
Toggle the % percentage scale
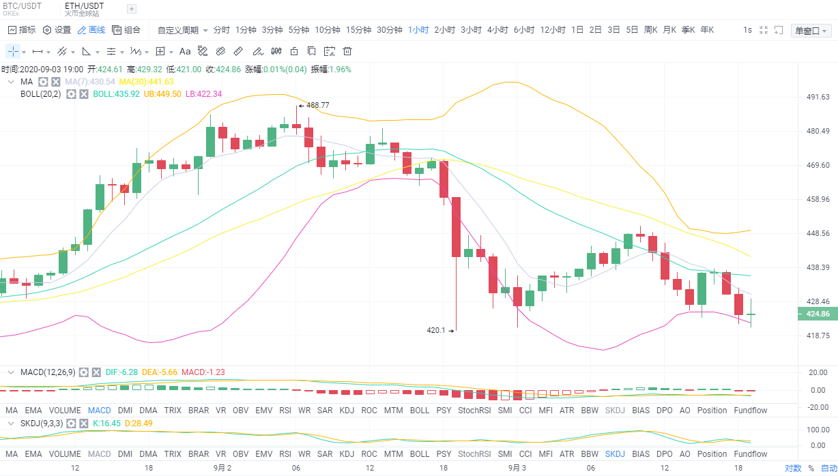pyautogui.click(x=811, y=468)
